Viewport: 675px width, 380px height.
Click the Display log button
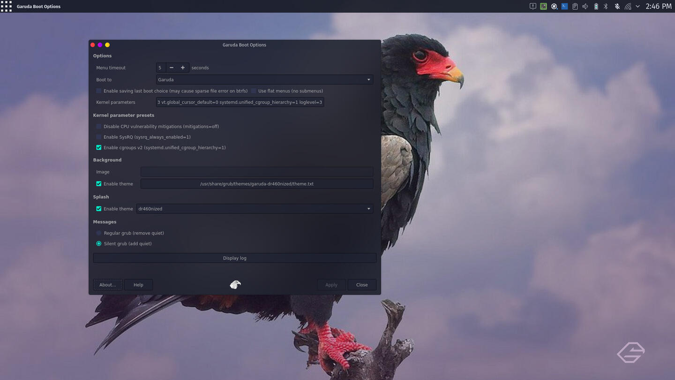click(234, 258)
